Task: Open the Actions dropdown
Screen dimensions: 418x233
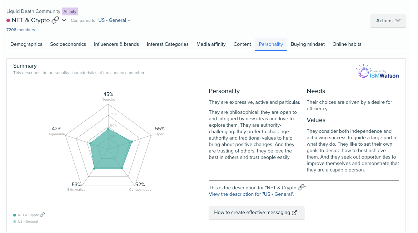Action: [x=388, y=20]
